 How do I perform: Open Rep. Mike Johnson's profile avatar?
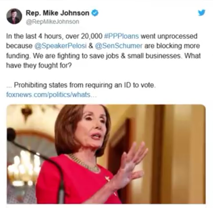(x=14, y=16)
